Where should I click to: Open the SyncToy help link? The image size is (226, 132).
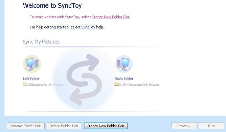pos(92,27)
